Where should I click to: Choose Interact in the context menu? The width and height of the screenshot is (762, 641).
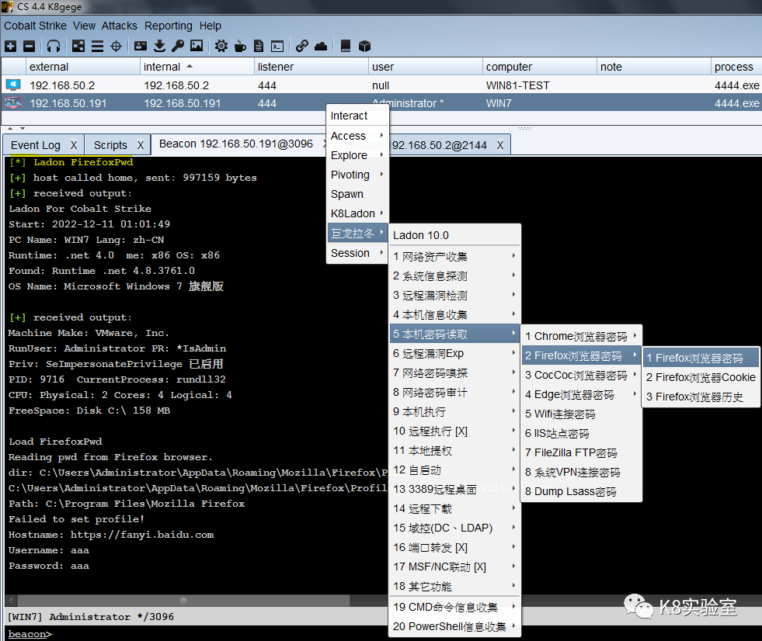pyautogui.click(x=357, y=116)
